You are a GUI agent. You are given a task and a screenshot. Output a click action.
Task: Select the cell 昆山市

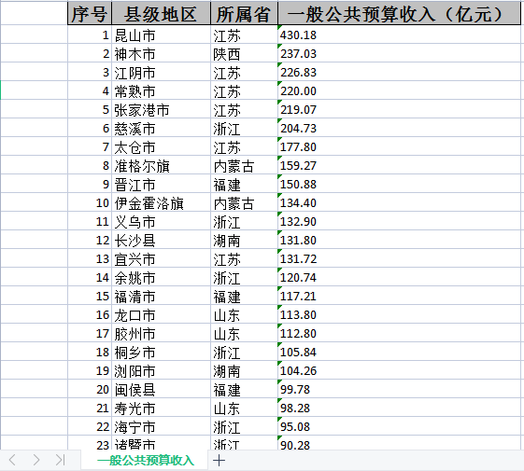[x=161, y=35]
